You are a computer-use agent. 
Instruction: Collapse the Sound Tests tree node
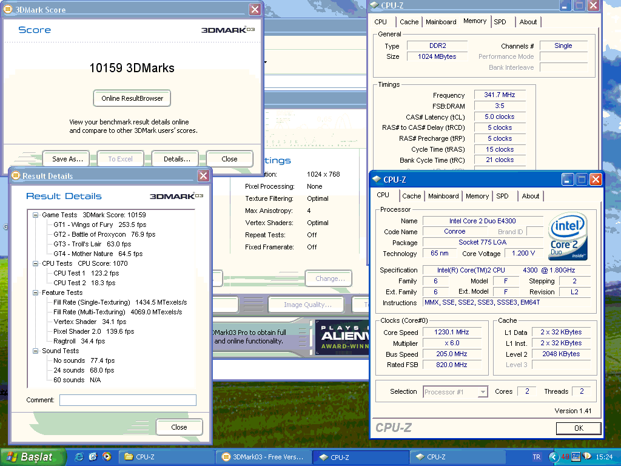pyautogui.click(x=35, y=351)
